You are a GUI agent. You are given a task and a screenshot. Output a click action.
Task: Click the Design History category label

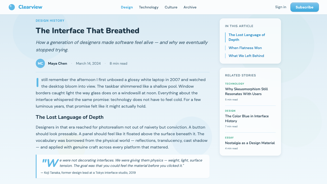50,21
